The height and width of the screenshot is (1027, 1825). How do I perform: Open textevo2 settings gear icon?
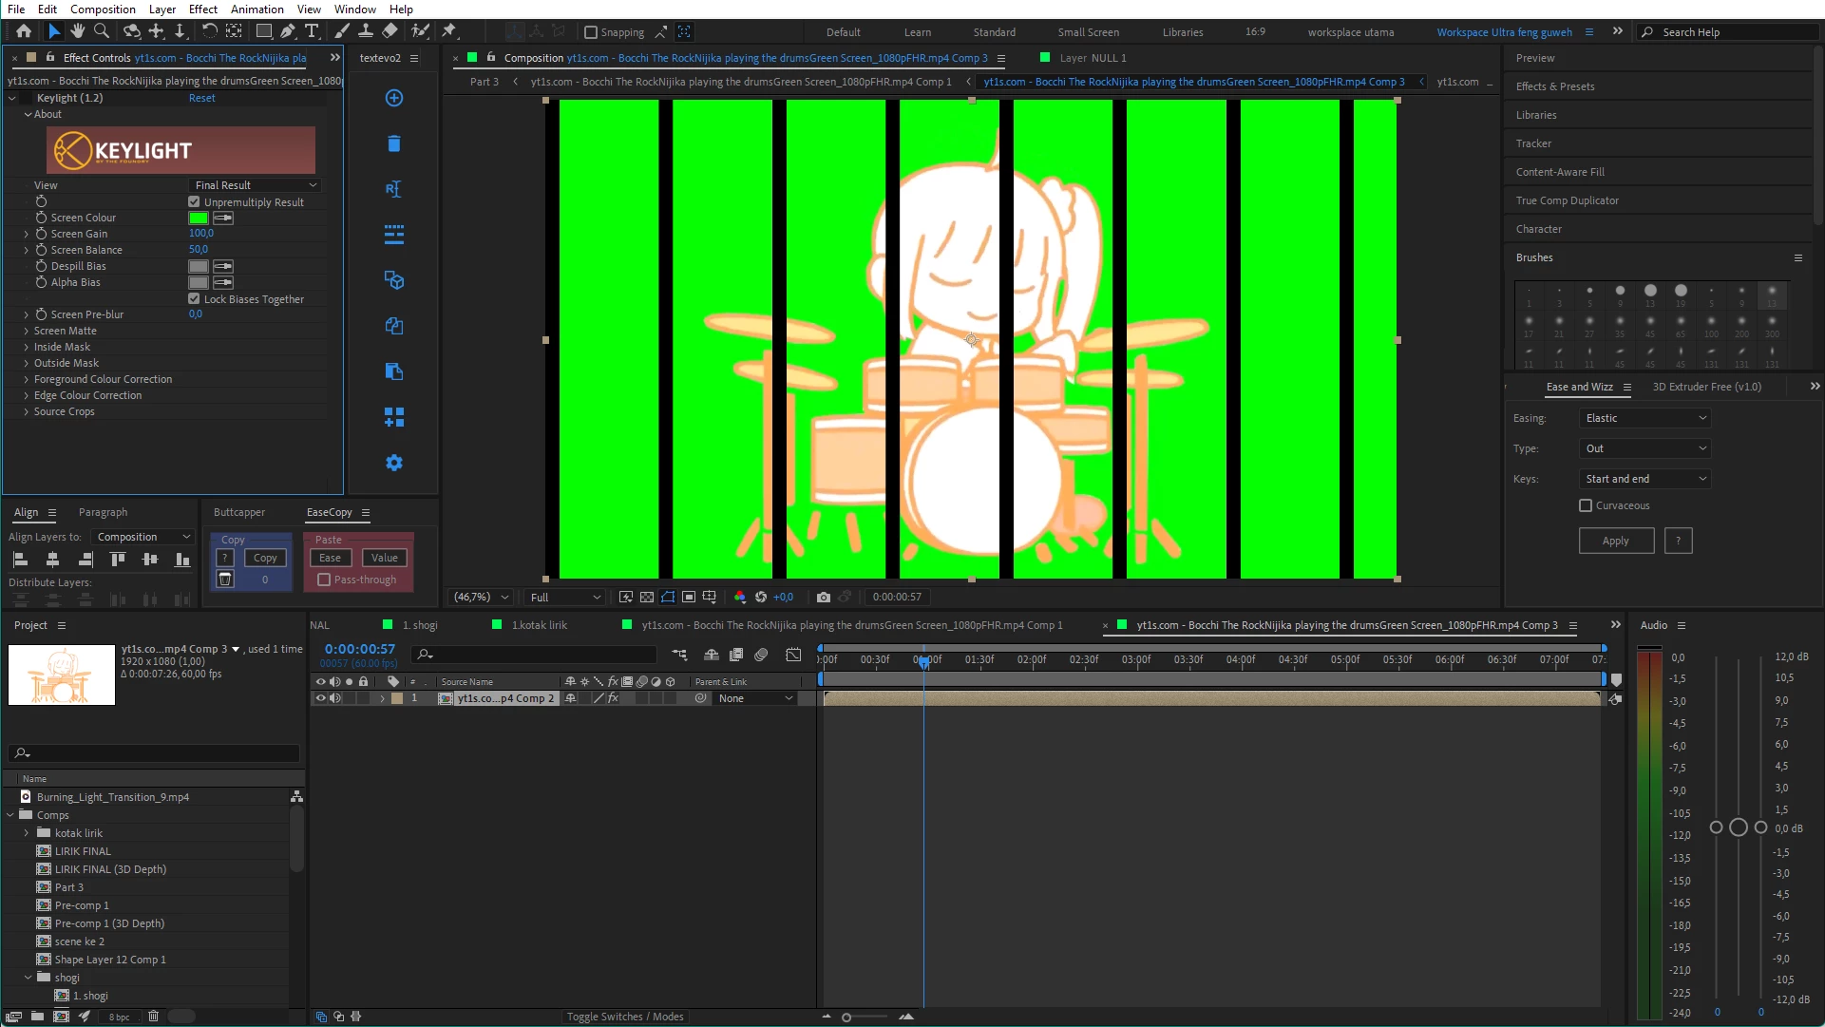[x=394, y=463]
